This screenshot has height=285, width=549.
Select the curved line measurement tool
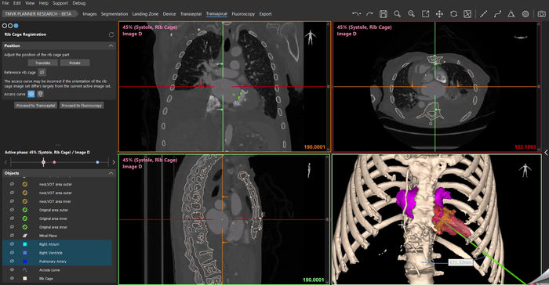click(x=497, y=14)
